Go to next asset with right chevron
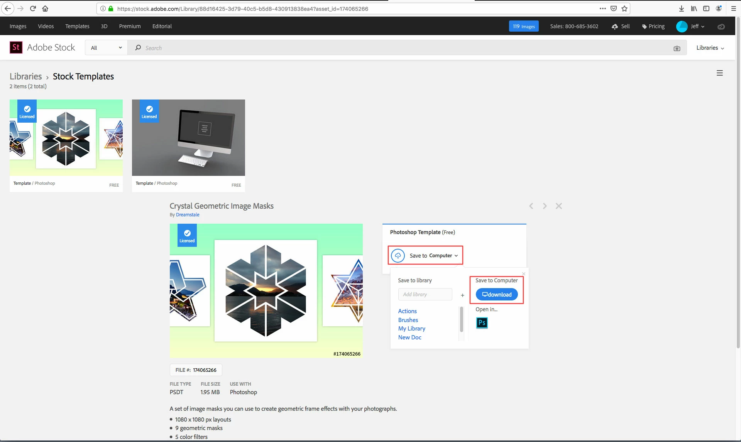 [545, 206]
